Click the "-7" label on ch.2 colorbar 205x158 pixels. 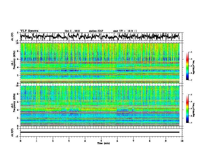coord(191,123)
